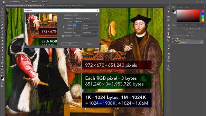Image resolution: width=206 pixels, height=116 pixels.
Task: Click the 100% zoom button
Action: 26,2
